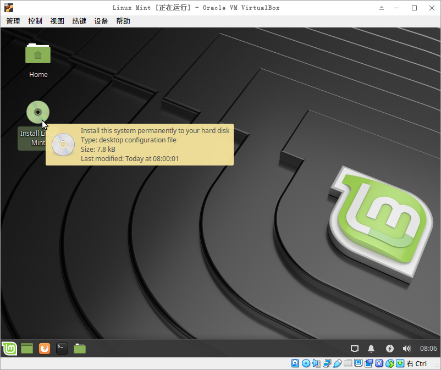Click the Show Desktop panel icon
The image size is (441, 370).
(27, 348)
